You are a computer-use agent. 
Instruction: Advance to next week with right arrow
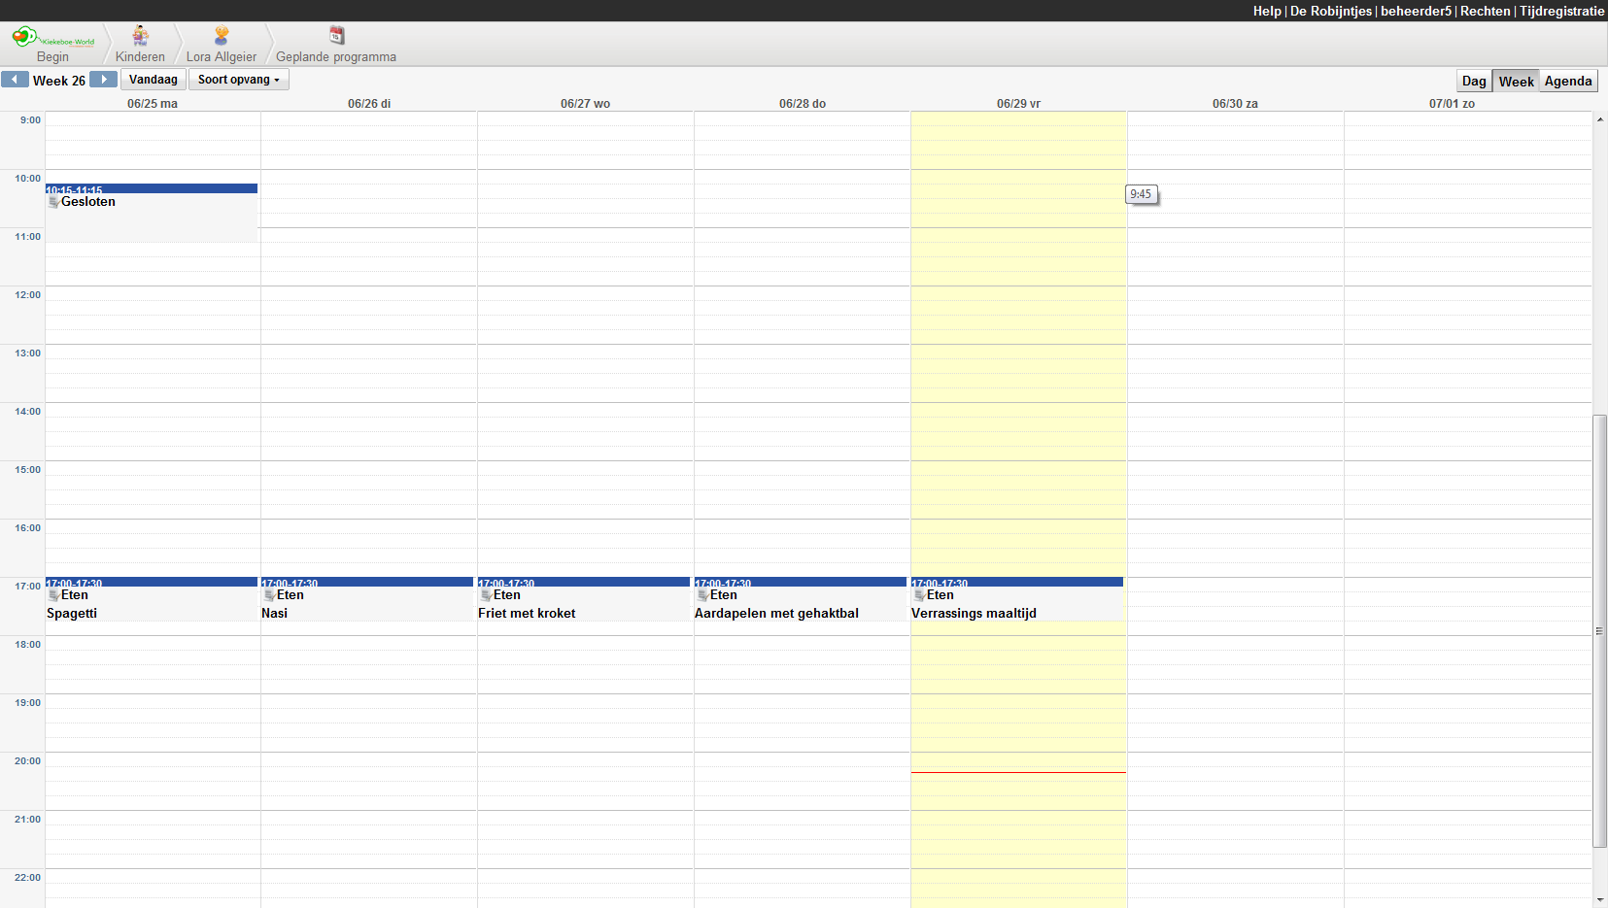click(x=103, y=80)
